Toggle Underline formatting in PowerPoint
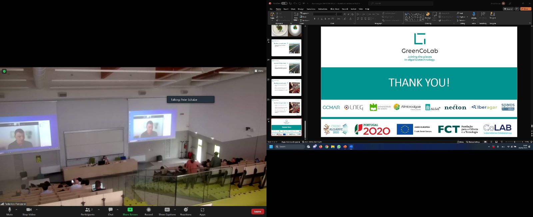This screenshot has width=533, height=217. (322, 19)
